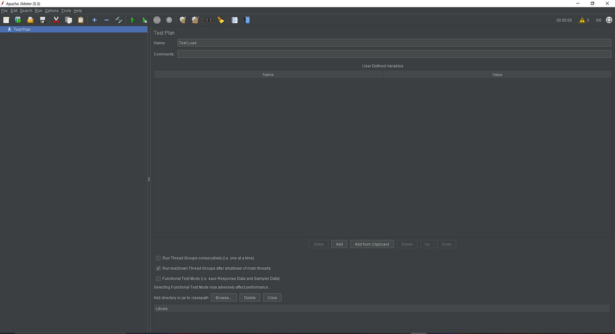615x334 pixels.
Task: Click the Copy icon in the toolbar
Action: (x=69, y=20)
